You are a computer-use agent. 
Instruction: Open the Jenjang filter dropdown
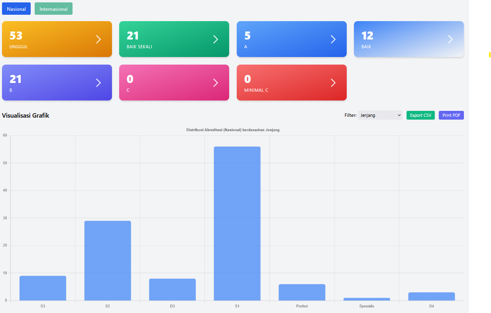380,115
